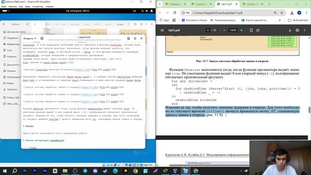
Task: Click the Chrome address bar URL
Action: [x=217, y=13]
